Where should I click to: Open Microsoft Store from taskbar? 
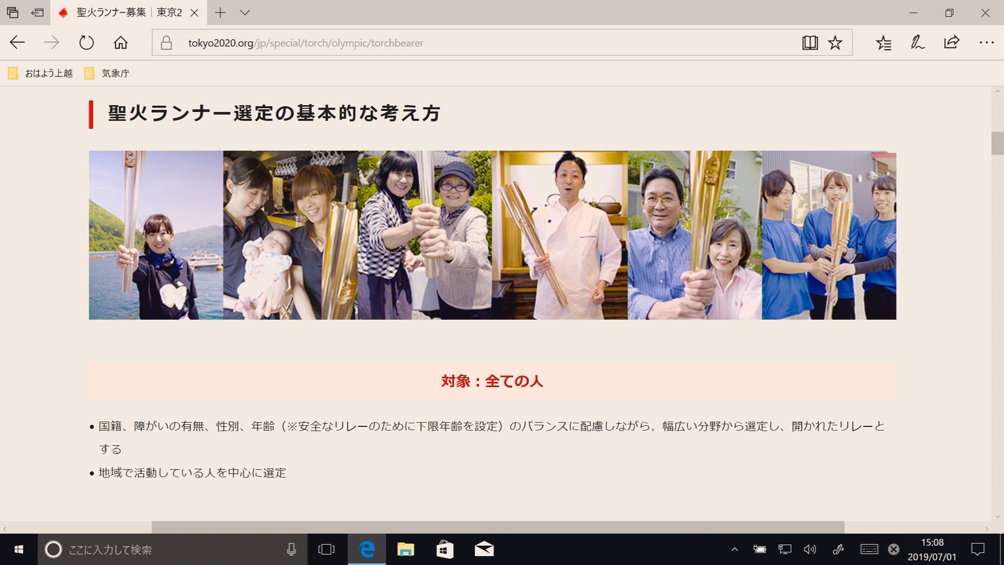point(444,549)
